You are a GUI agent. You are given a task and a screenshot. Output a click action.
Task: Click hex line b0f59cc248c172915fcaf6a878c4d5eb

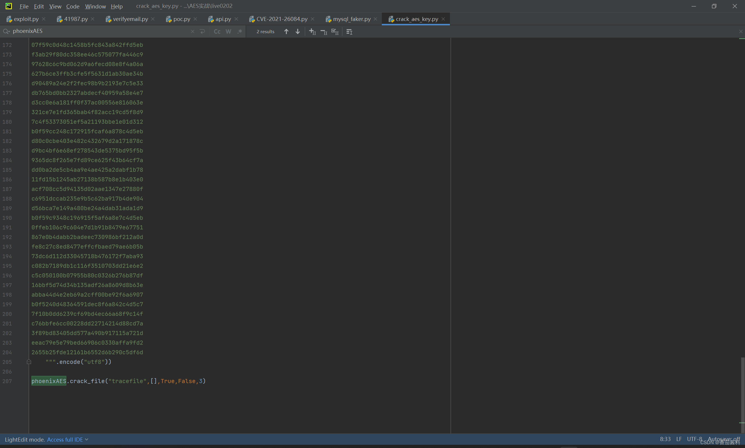pyautogui.click(x=87, y=131)
